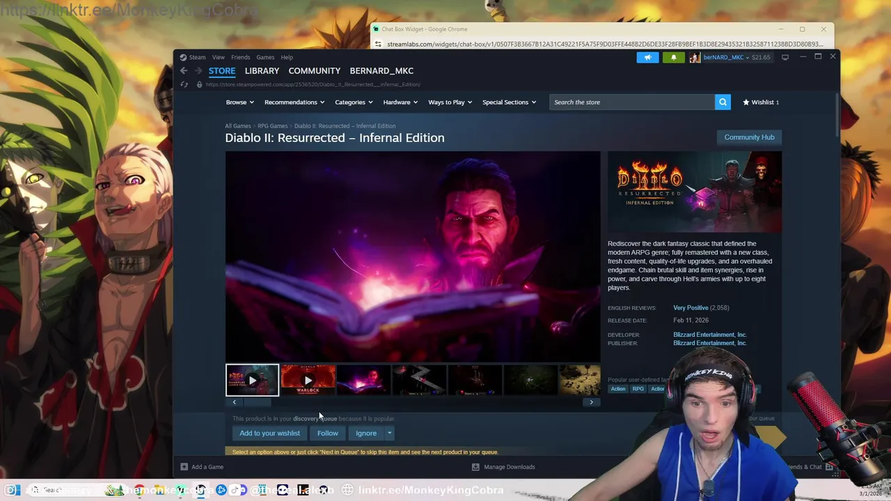891x501 pixels.
Task: Go back with Steam's back arrow
Action: point(184,71)
